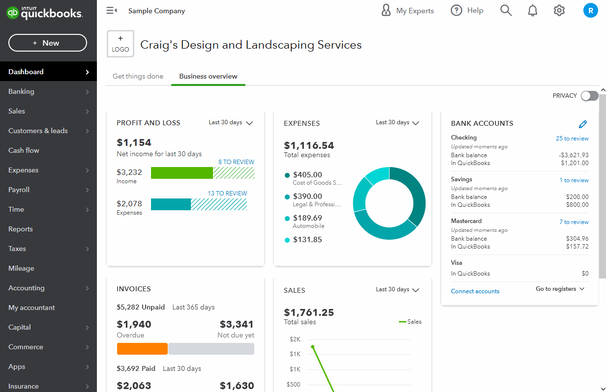Click 8 TO REVIEW income link
The height and width of the screenshot is (392, 606).
coord(237,162)
